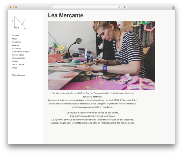Visit SHOP ONLINE

click(18, 64)
